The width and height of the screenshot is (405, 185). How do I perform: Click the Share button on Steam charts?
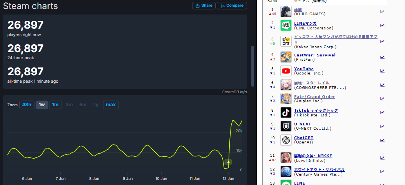click(x=204, y=6)
